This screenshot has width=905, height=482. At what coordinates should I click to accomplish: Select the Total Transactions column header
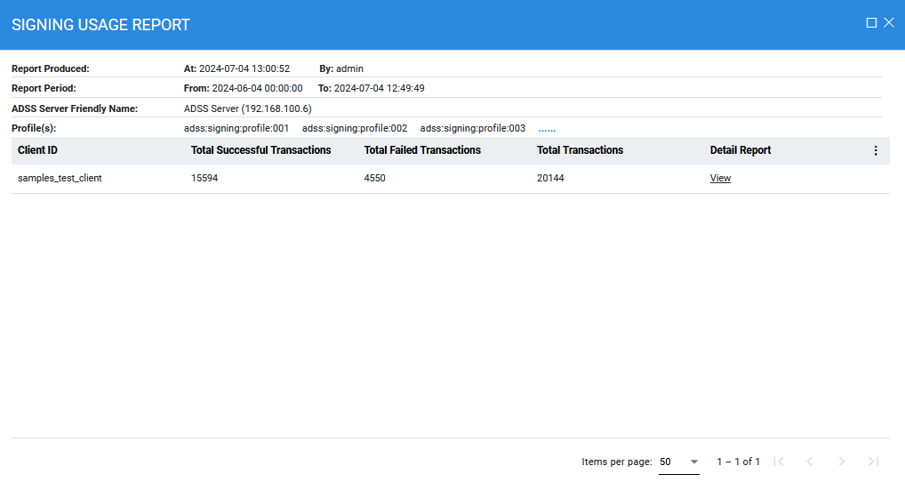[x=580, y=150]
